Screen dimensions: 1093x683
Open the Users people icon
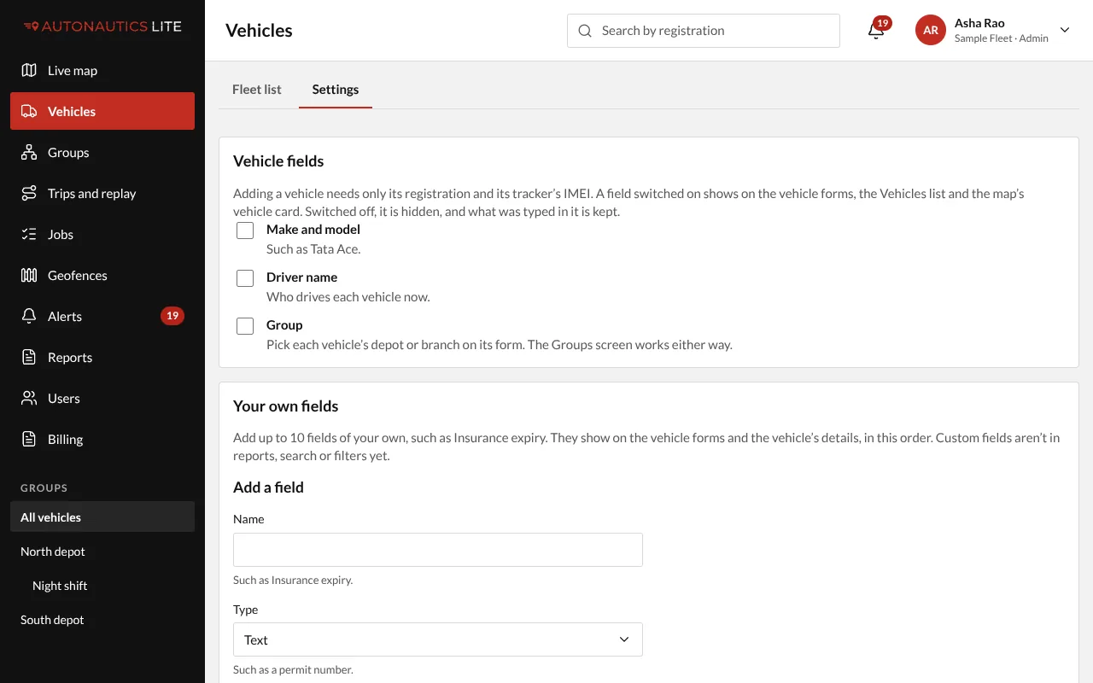click(x=29, y=398)
